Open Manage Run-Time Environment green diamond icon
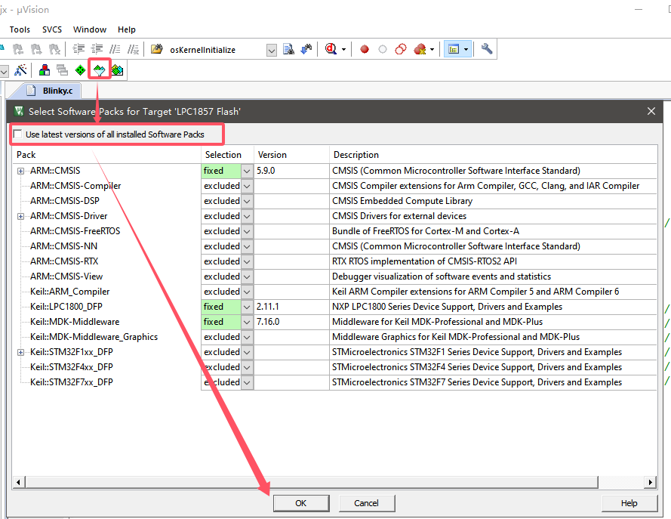671x519 pixels. (81, 70)
